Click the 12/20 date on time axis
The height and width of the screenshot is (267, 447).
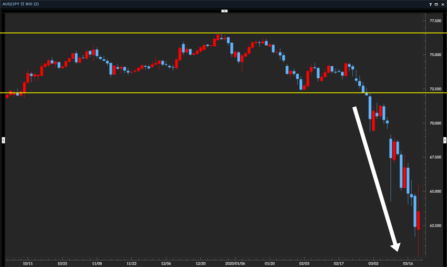click(x=200, y=262)
